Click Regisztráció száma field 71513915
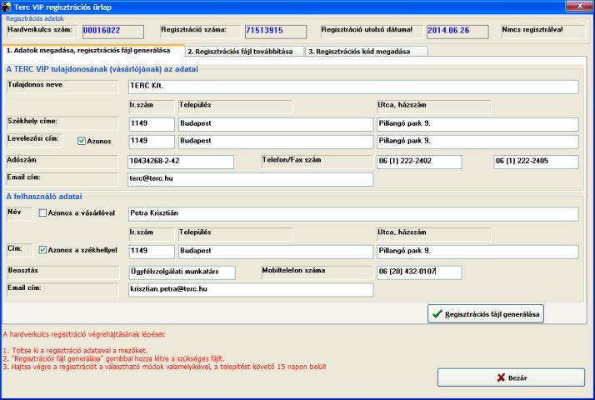This screenshot has height=400, width=595. point(276,32)
